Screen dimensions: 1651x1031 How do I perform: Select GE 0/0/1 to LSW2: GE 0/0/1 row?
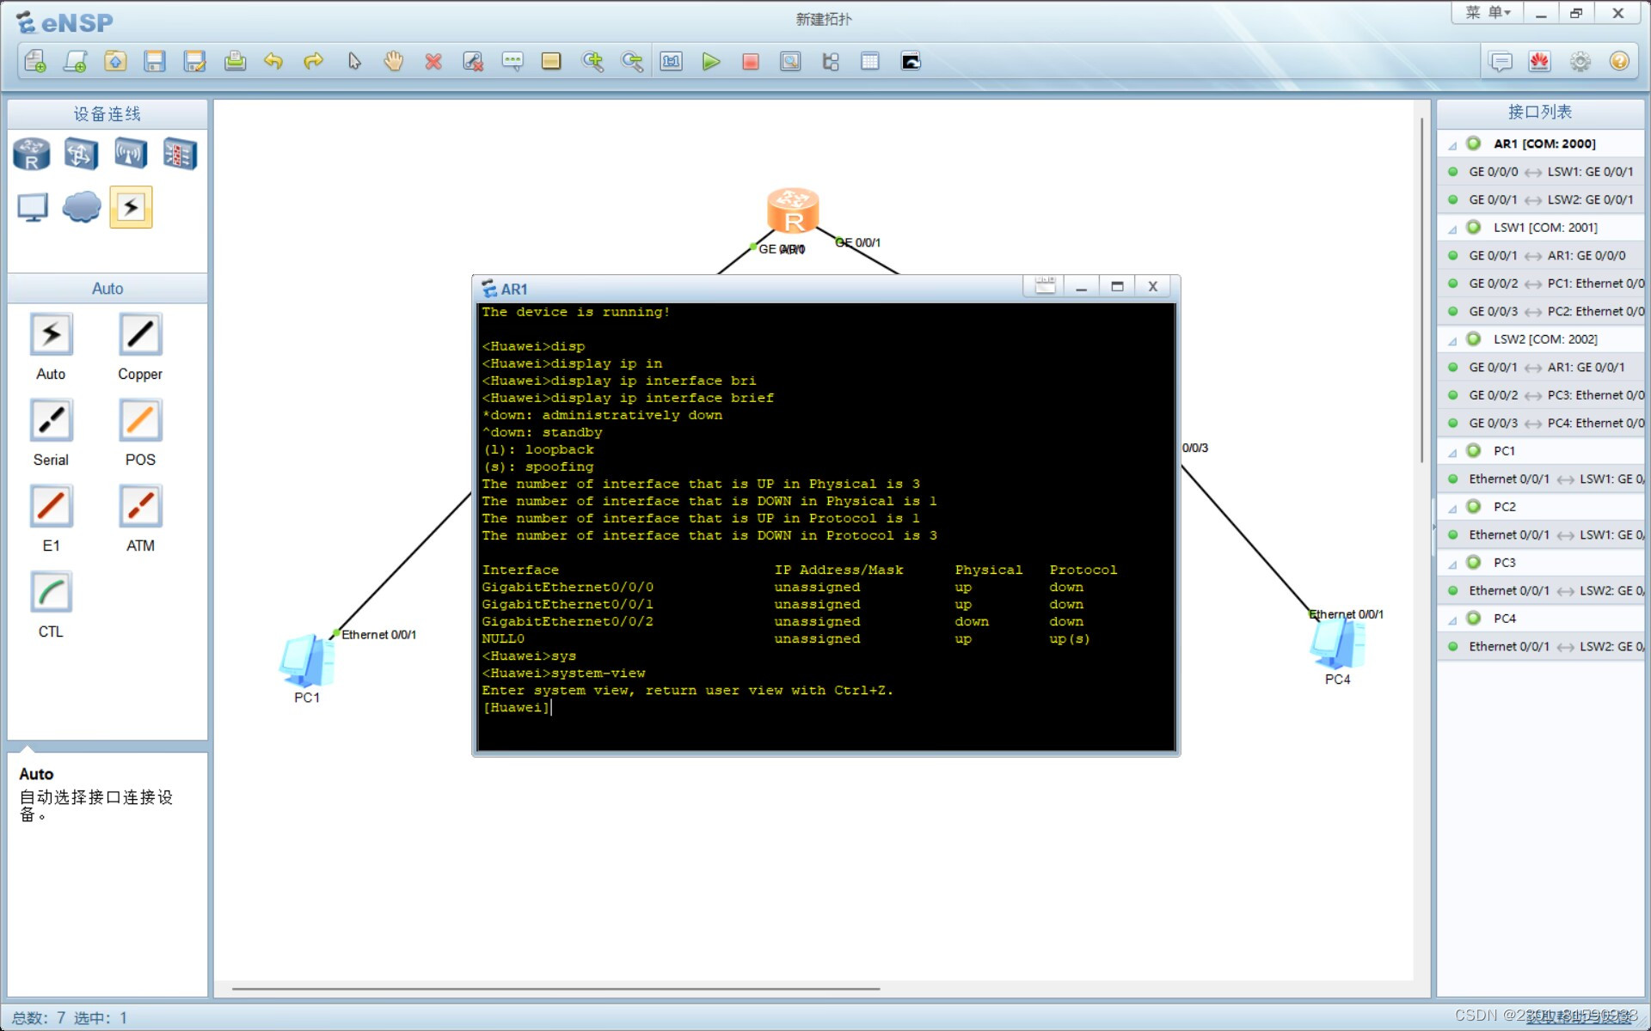(1541, 199)
